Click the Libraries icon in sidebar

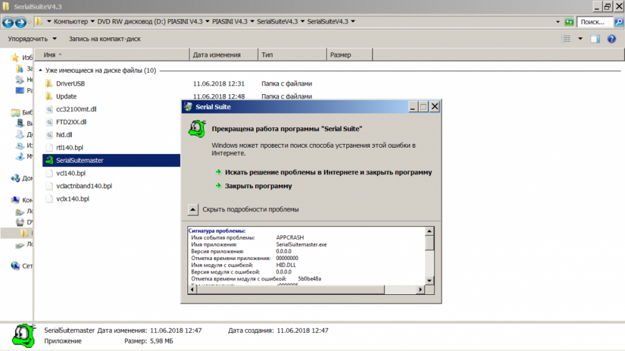[x=15, y=112]
